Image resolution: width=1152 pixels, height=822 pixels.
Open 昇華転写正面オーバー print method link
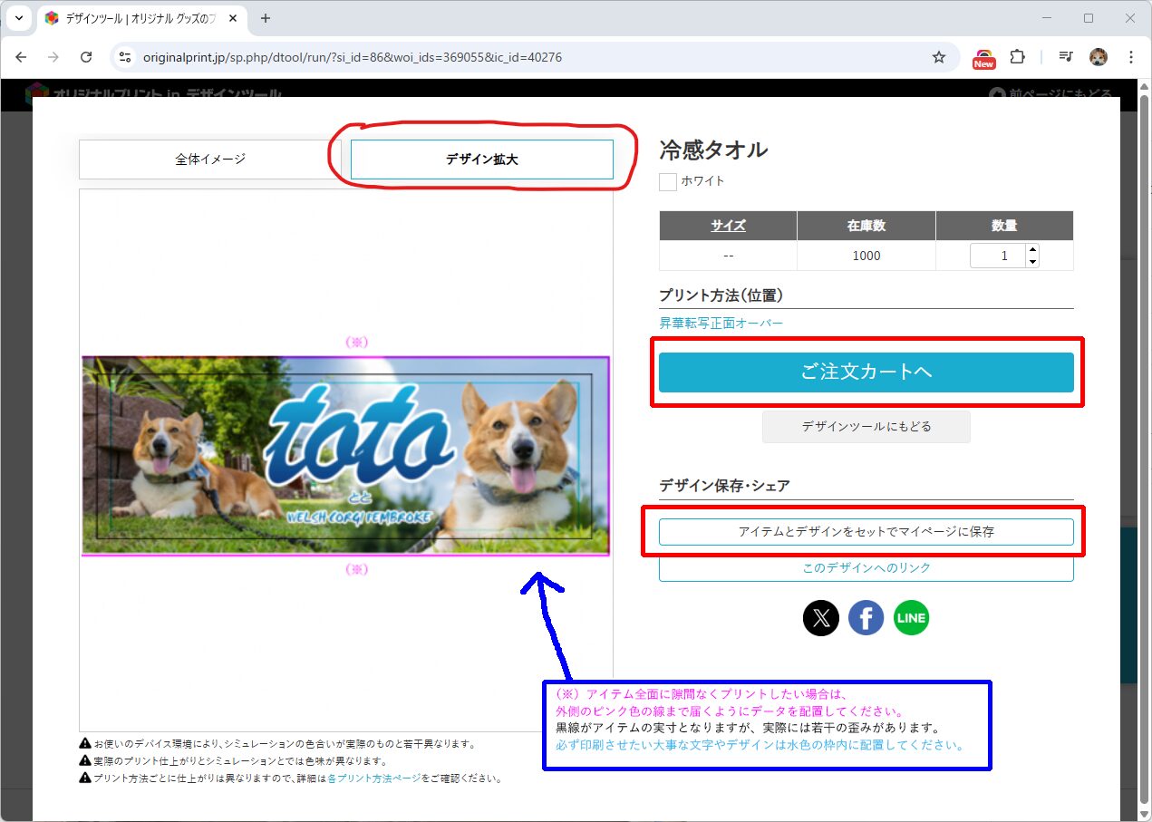pos(721,324)
